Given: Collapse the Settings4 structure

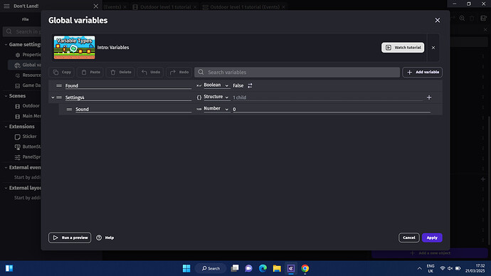Looking at the screenshot, I should pyautogui.click(x=53, y=97).
